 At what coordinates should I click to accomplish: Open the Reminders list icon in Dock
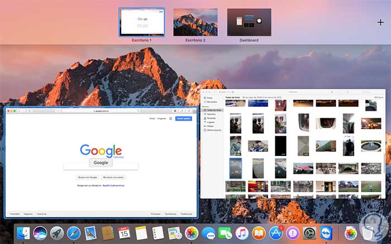point(158,233)
